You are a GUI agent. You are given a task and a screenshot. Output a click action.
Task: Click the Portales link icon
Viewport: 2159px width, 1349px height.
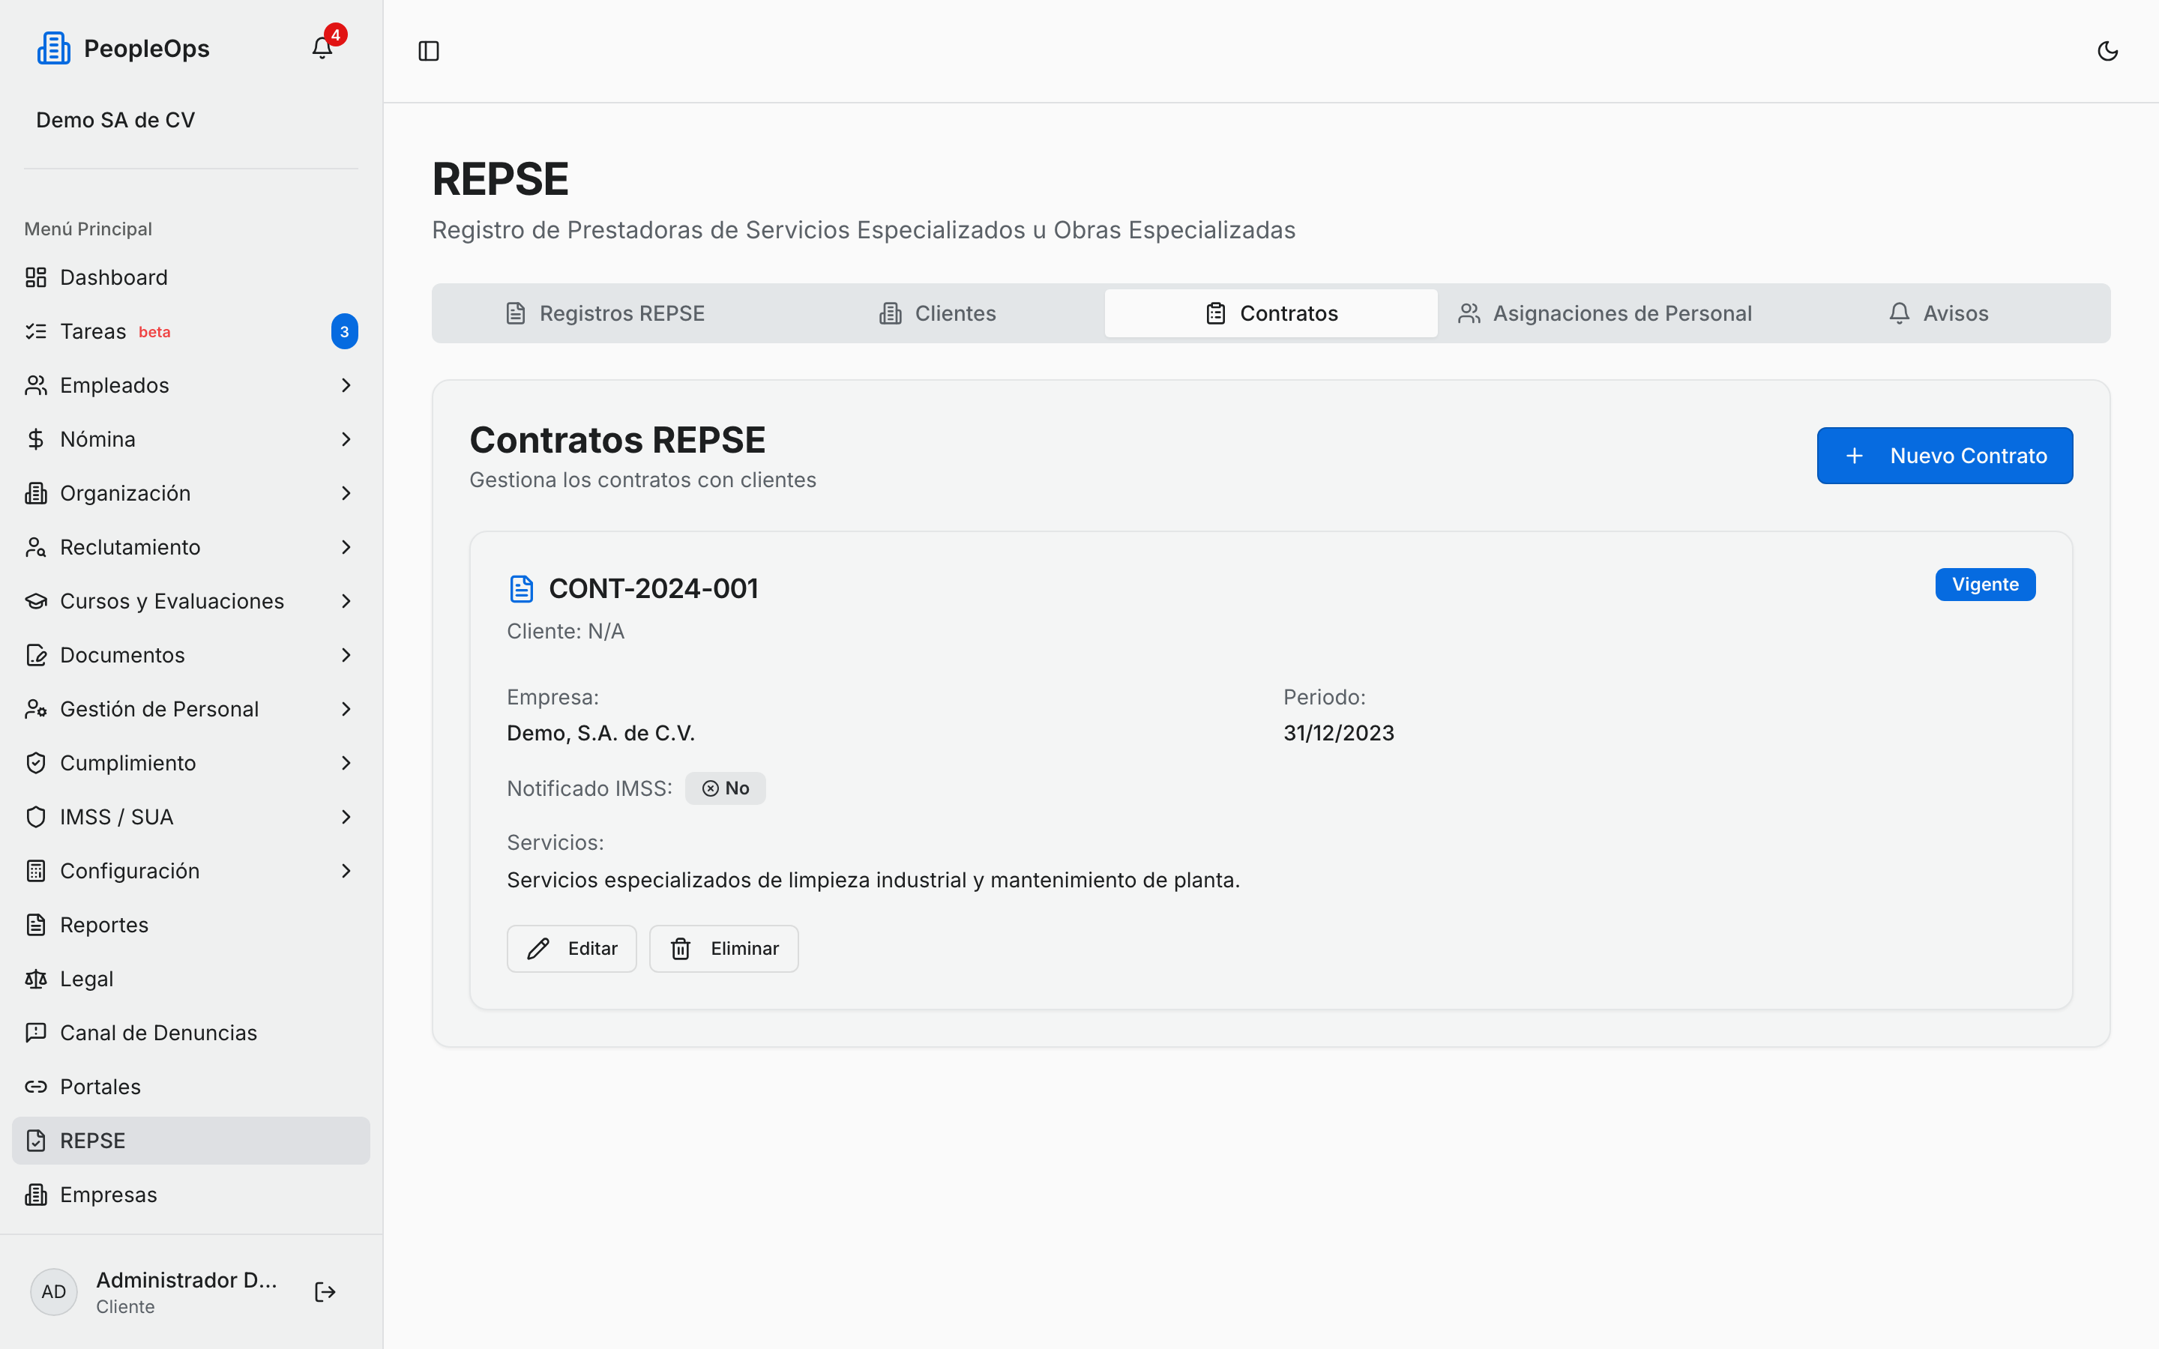pos(36,1087)
